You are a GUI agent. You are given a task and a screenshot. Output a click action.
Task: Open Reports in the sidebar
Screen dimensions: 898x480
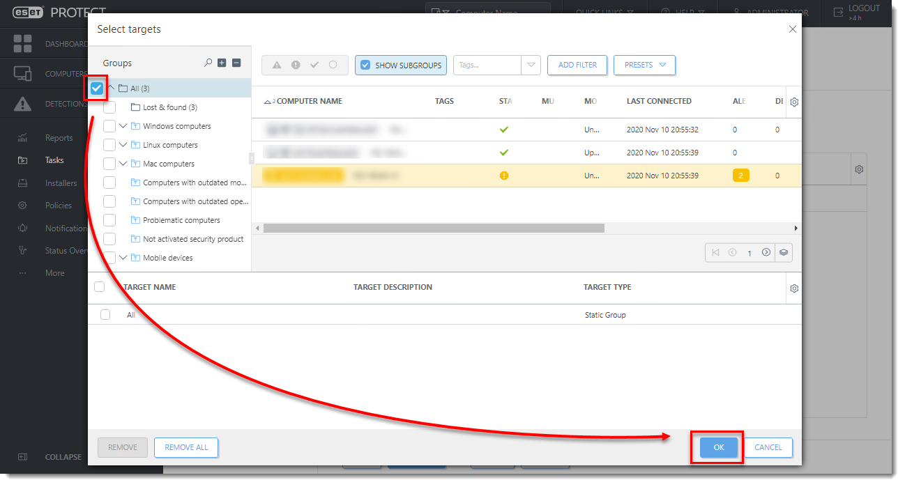click(59, 138)
